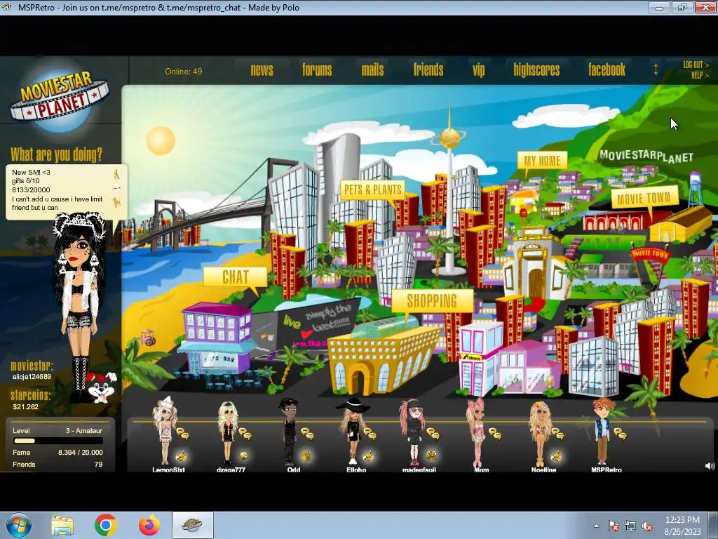This screenshot has height=539, width=718.
Task: Open chat bubble next to Noelline
Action: pos(557,434)
